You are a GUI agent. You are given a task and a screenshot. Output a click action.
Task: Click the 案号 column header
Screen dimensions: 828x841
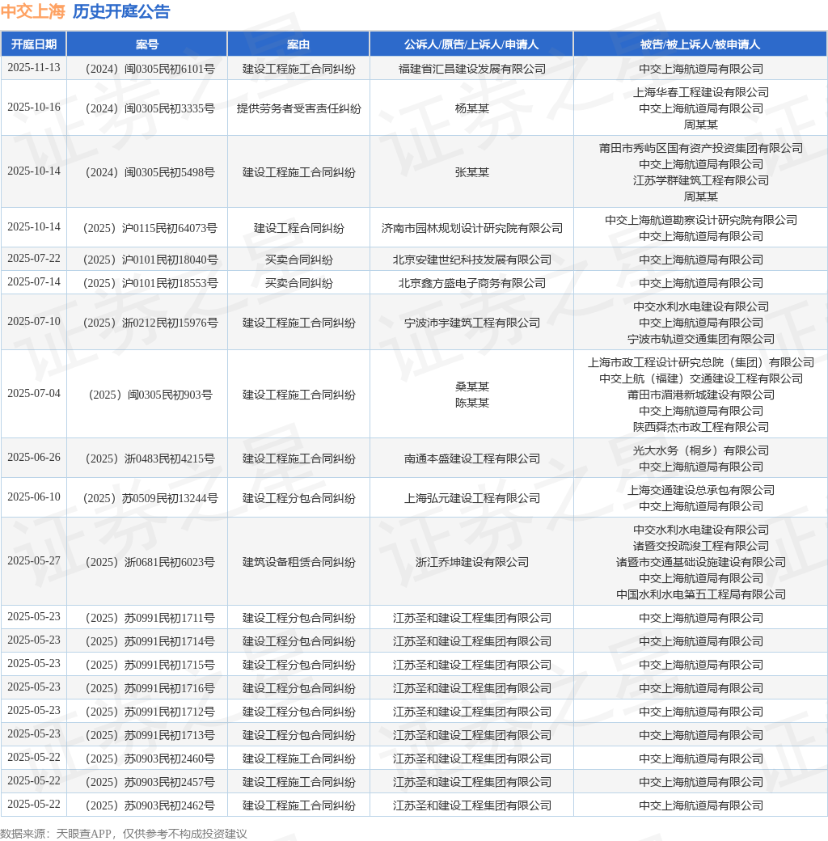tap(147, 44)
